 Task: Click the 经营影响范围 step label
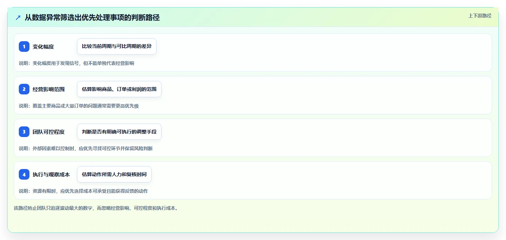[x=49, y=89]
